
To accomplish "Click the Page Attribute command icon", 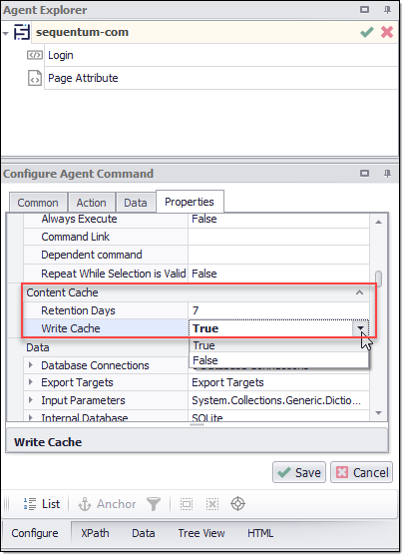I will (x=35, y=79).
